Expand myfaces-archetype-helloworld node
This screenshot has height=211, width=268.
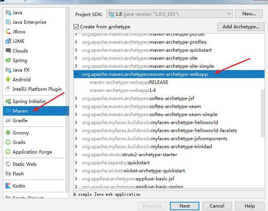[x=76, y=123]
